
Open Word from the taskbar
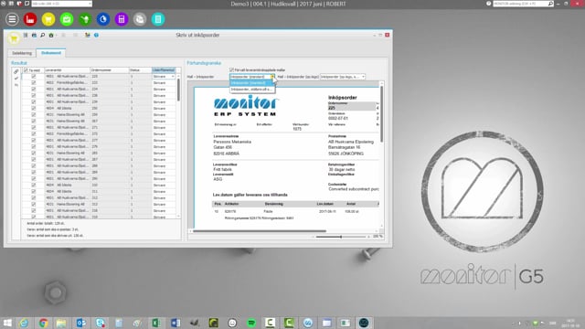pyautogui.click(x=175, y=323)
